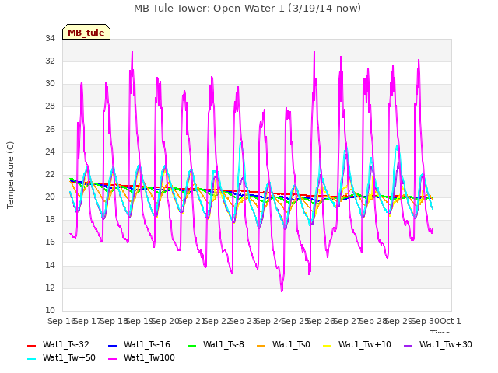This screenshot has width=498, height=373.
Task: Click the MB_tule annotation box
Action: 86,32
